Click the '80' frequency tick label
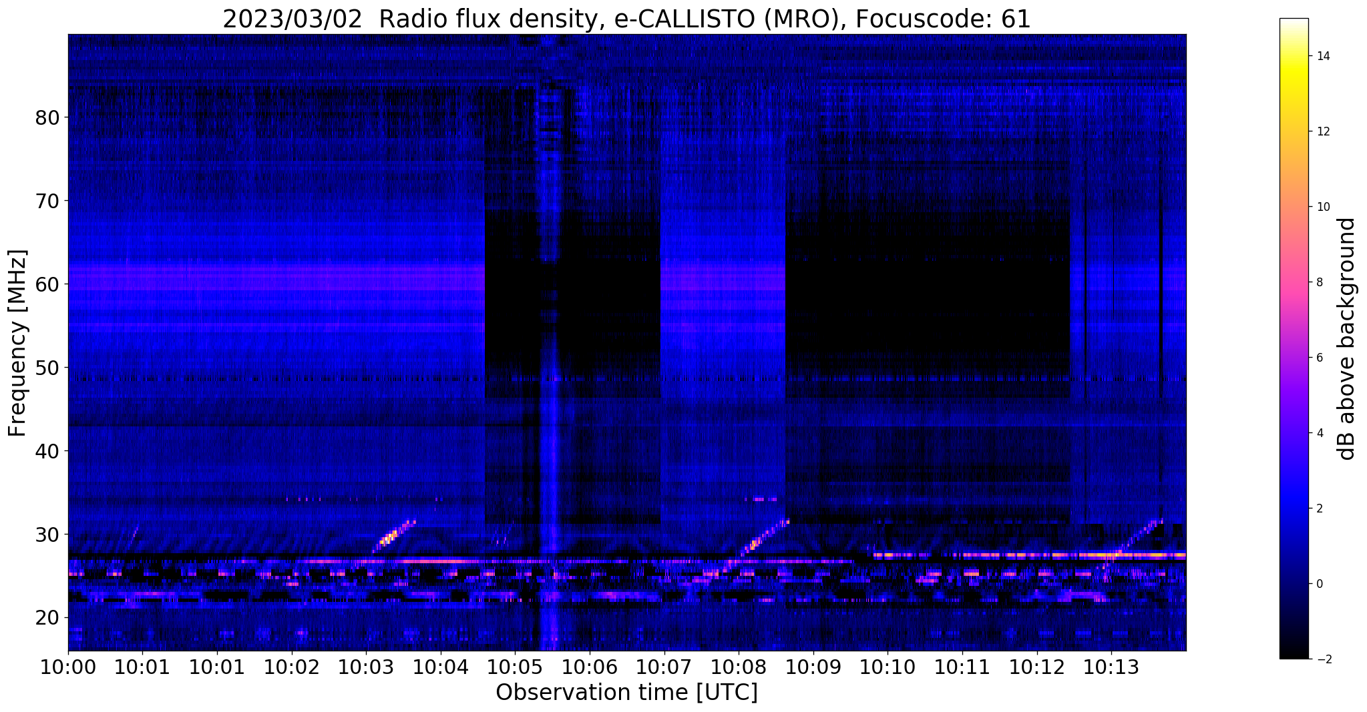Screen dimensions: 1367x712 [x=47, y=117]
